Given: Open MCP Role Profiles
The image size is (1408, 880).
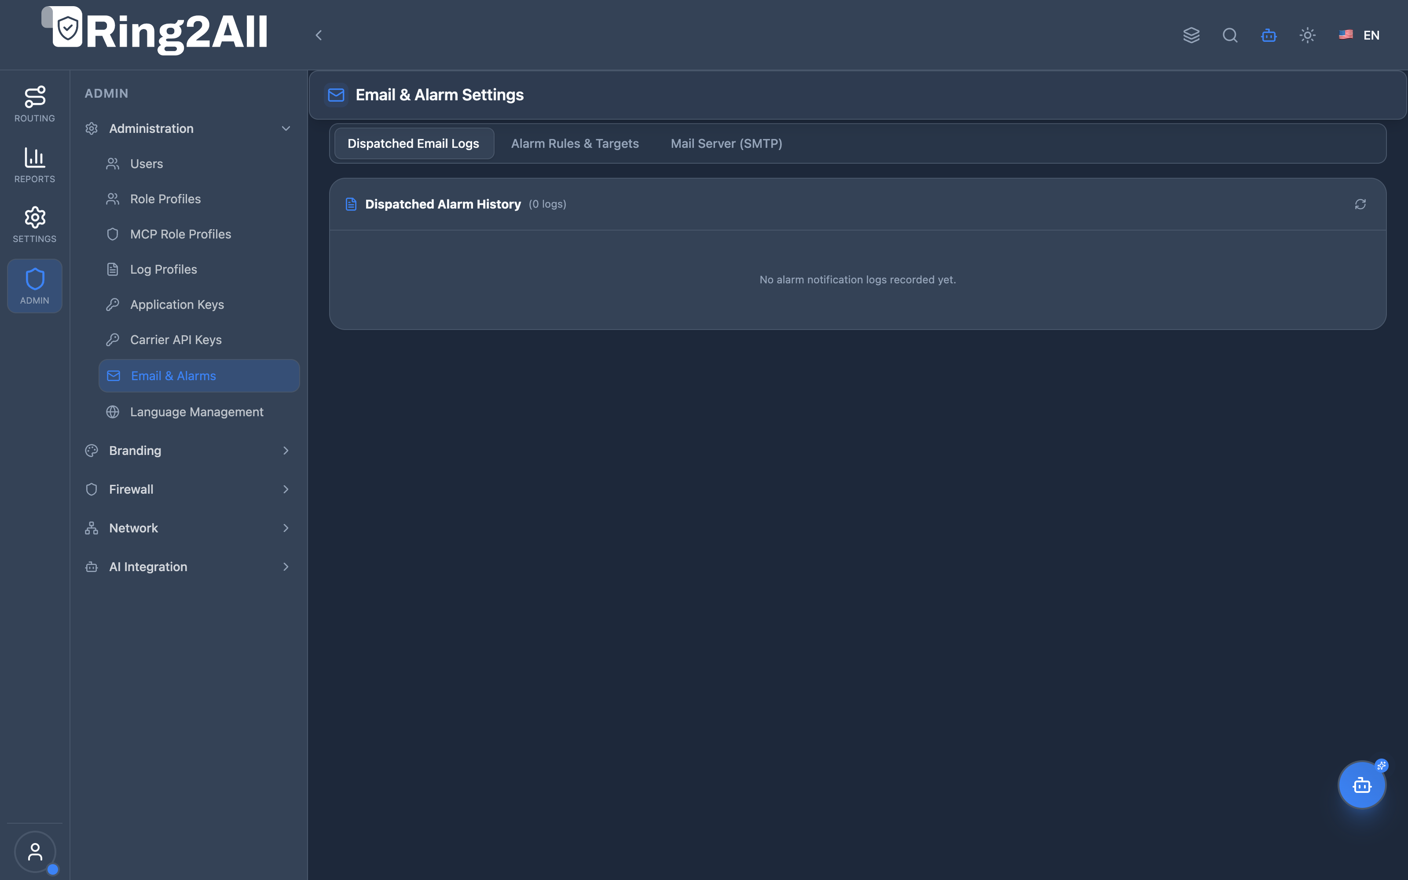Looking at the screenshot, I should tap(199, 234).
